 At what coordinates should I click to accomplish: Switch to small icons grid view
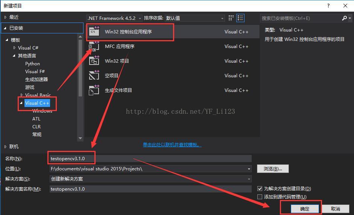[x=231, y=18]
